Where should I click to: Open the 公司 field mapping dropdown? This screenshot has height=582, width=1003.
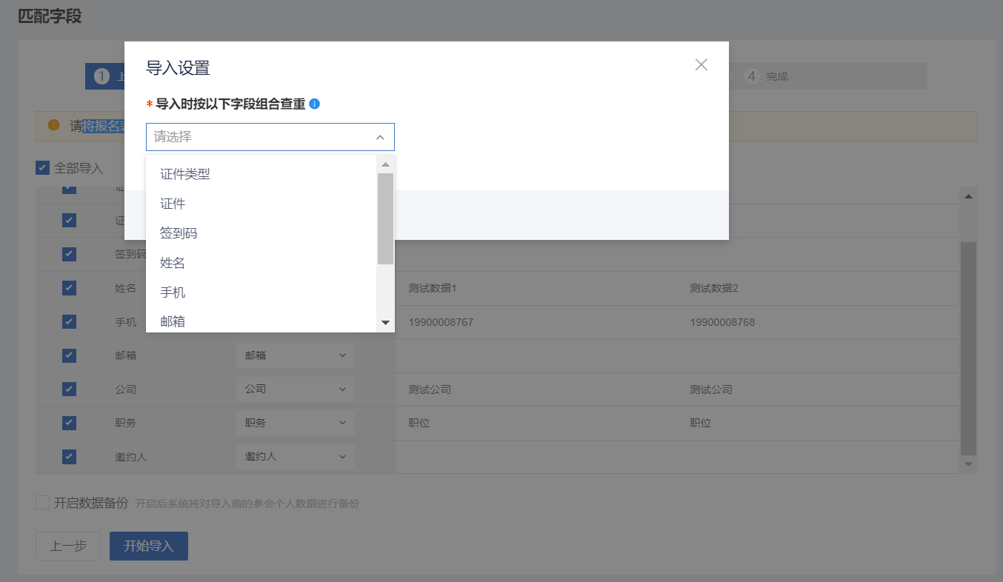pyautogui.click(x=295, y=389)
